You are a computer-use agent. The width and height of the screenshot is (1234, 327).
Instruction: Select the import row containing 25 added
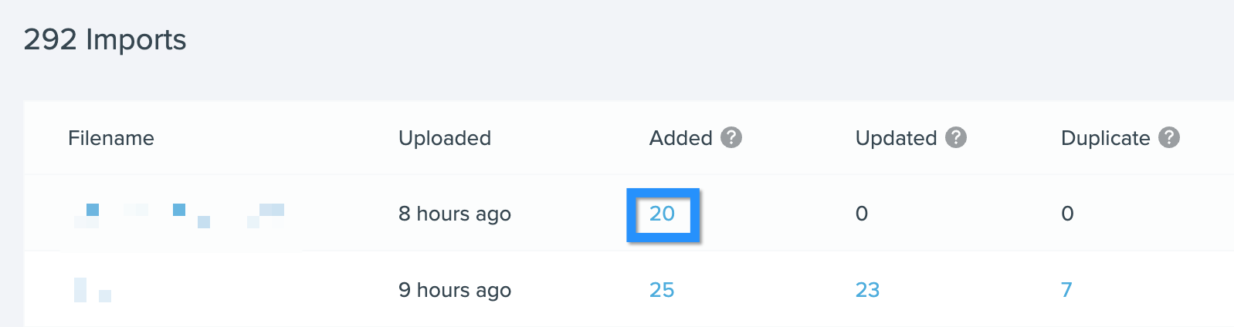(x=629, y=289)
